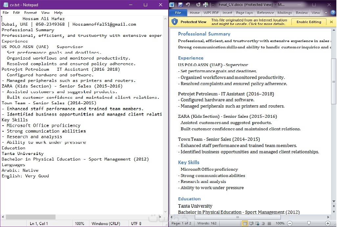The height and width of the screenshot is (227, 337).
Task: Switch to the Insert tab in Word
Action: click(227, 13)
